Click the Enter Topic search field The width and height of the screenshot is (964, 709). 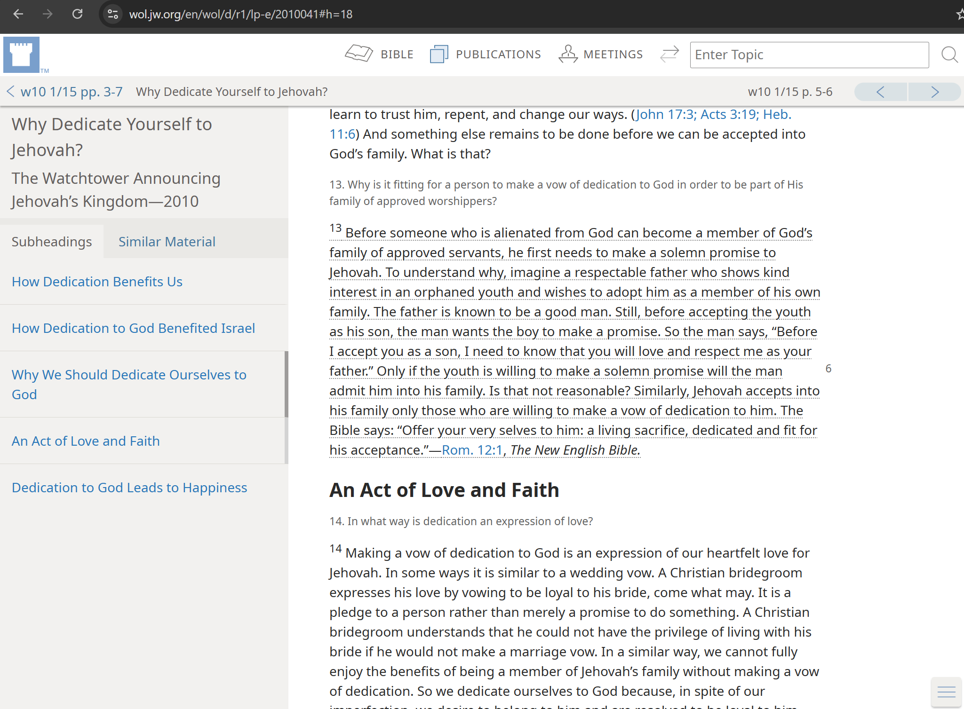[x=809, y=55]
